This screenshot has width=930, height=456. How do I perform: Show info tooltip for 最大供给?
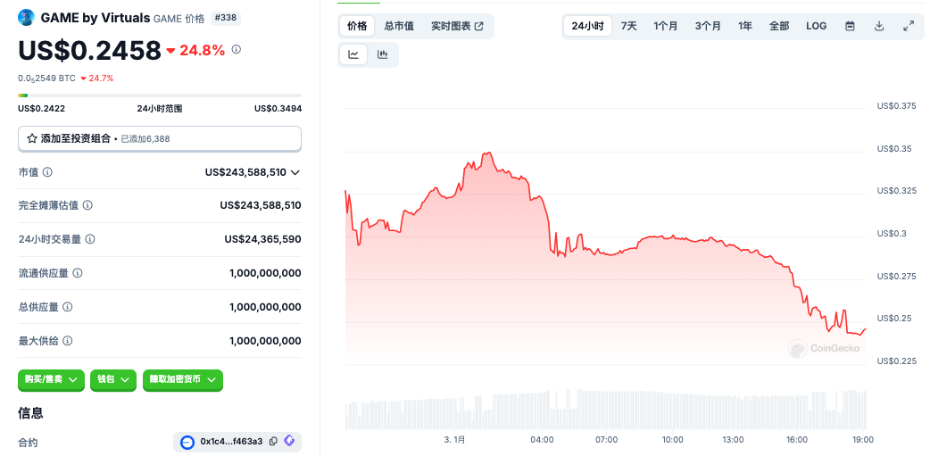click(68, 341)
